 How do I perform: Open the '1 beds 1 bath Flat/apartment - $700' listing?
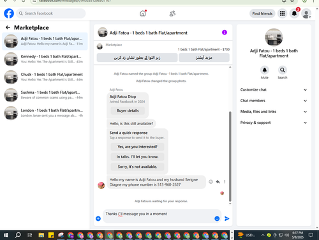coord(204,49)
